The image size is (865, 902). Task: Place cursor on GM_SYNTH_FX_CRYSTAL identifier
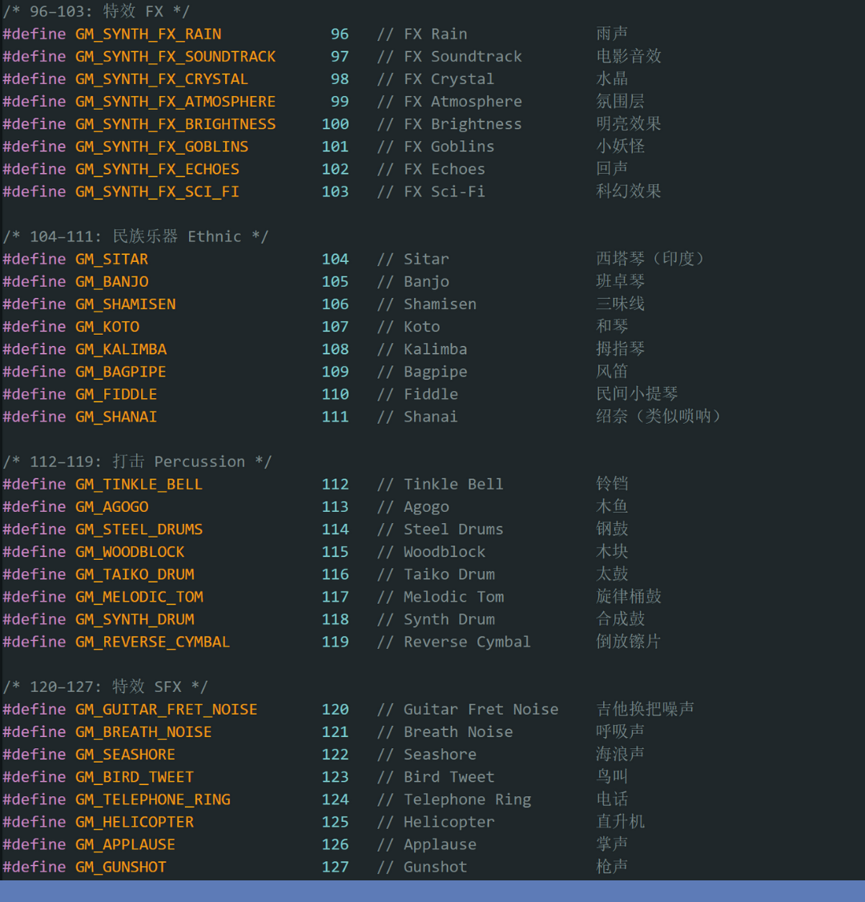click(x=162, y=79)
